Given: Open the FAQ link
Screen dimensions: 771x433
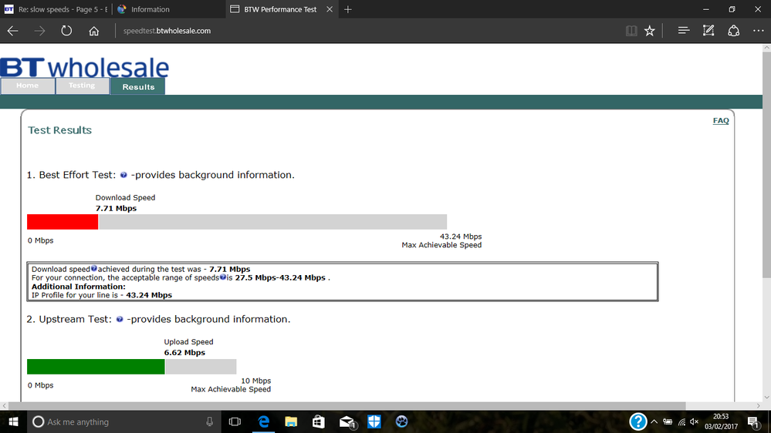Looking at the screenshot, I should (x=721, y=121).
